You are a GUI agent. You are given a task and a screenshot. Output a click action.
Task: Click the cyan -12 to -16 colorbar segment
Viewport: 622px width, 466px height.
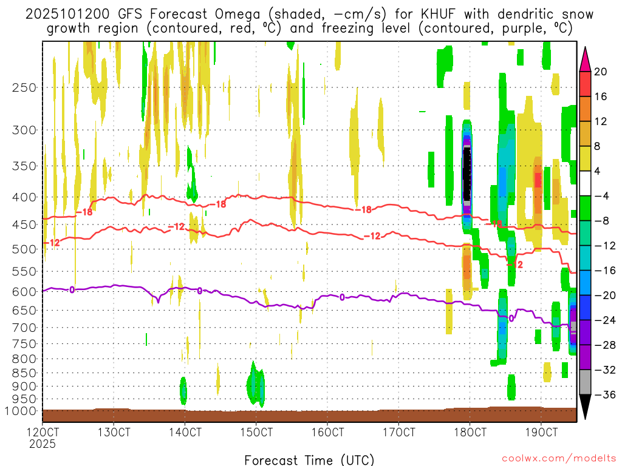pos(585,258)
